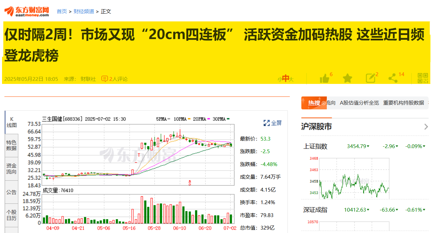Select medium font size 中
Screen dimensions: 432x233
(285, 79)
